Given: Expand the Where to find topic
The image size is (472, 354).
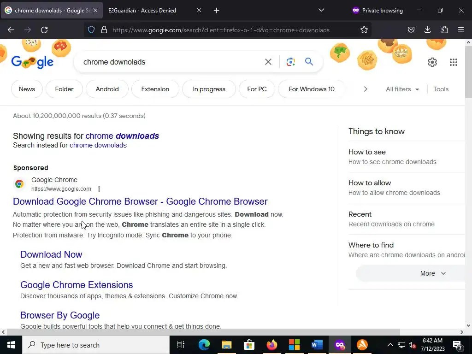Looking at the screenshot, I should click(407, 250).
